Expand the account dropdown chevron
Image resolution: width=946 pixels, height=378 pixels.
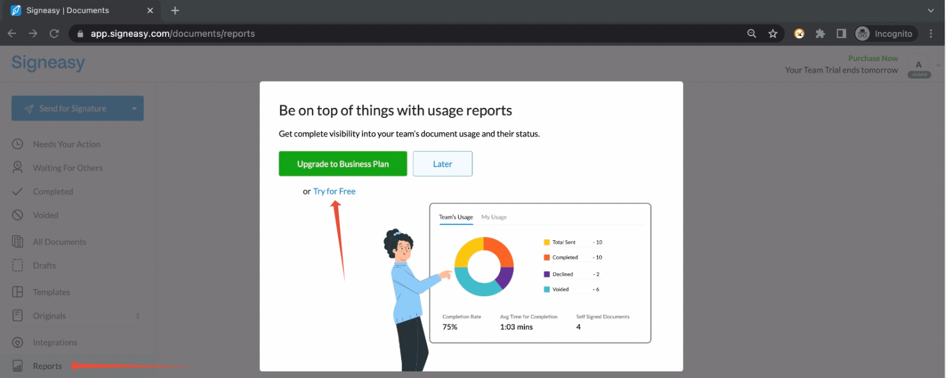(x=937, y=65)
